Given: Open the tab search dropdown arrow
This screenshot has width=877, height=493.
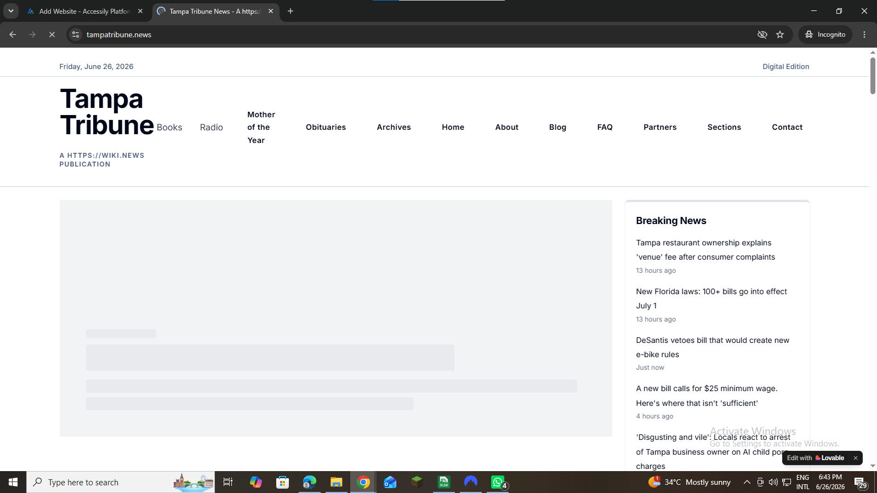Looking at the screenshot, I should pyautogui.click(x=10, y=11).
